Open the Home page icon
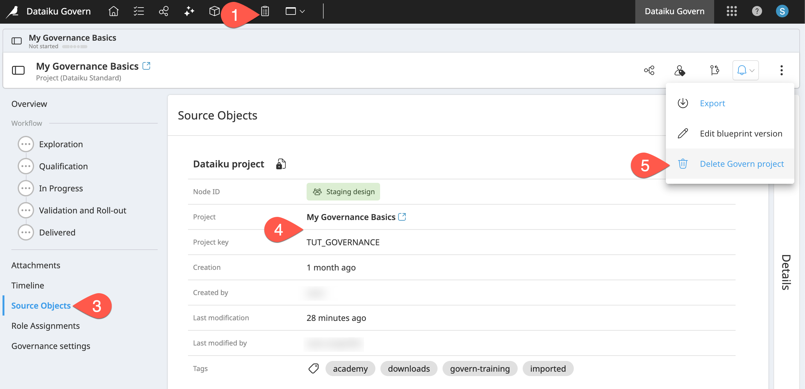 (114, 12)
